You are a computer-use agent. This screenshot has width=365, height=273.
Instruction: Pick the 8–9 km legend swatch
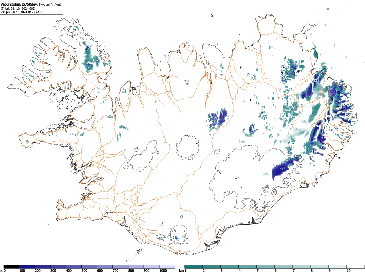pyautogui.click(x=319, y=267)
